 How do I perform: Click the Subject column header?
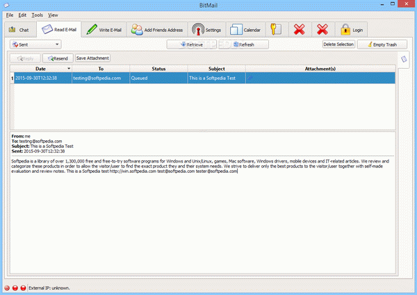[217, 69]
